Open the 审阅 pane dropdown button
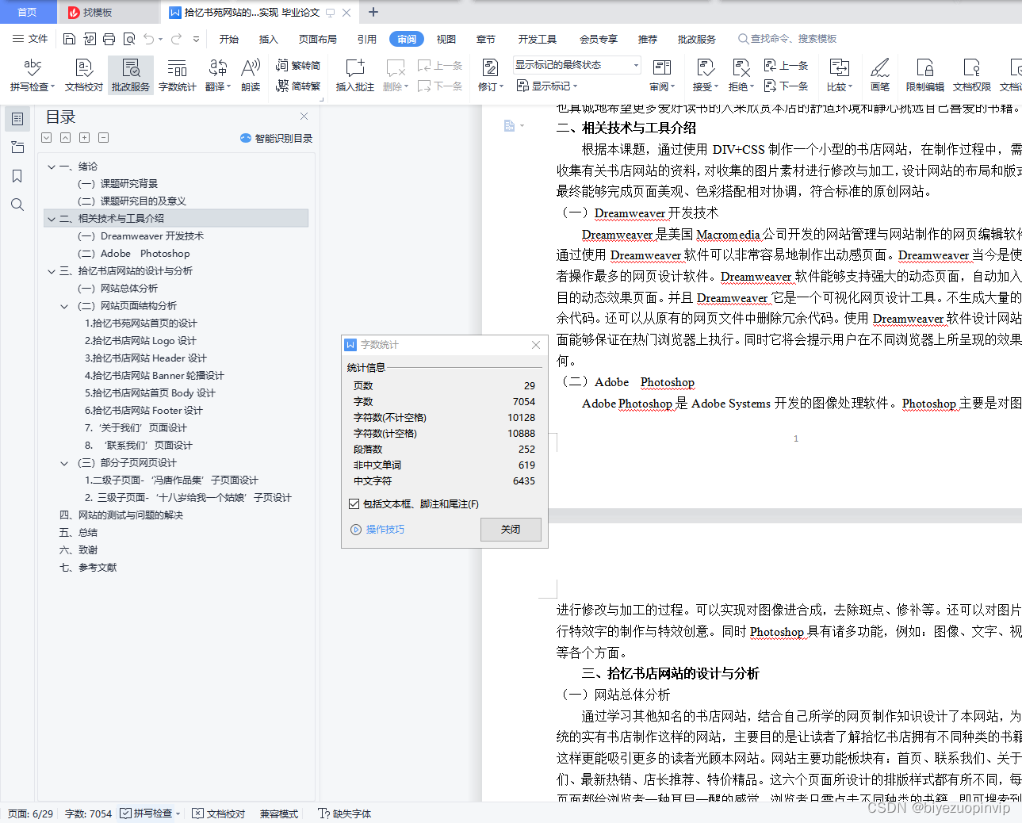 [x=662, y=75]
